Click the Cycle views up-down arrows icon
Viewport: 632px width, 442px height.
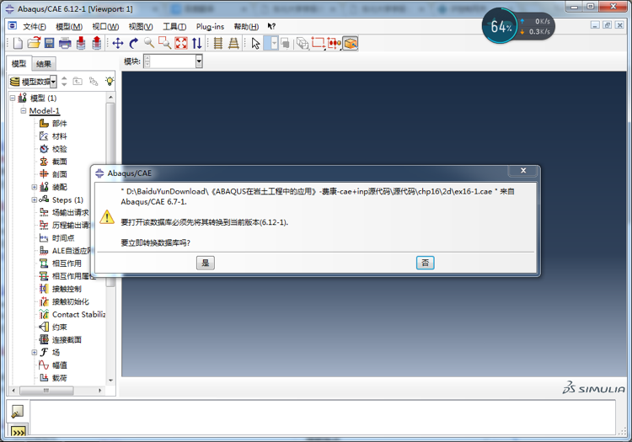tap(196, 43)
